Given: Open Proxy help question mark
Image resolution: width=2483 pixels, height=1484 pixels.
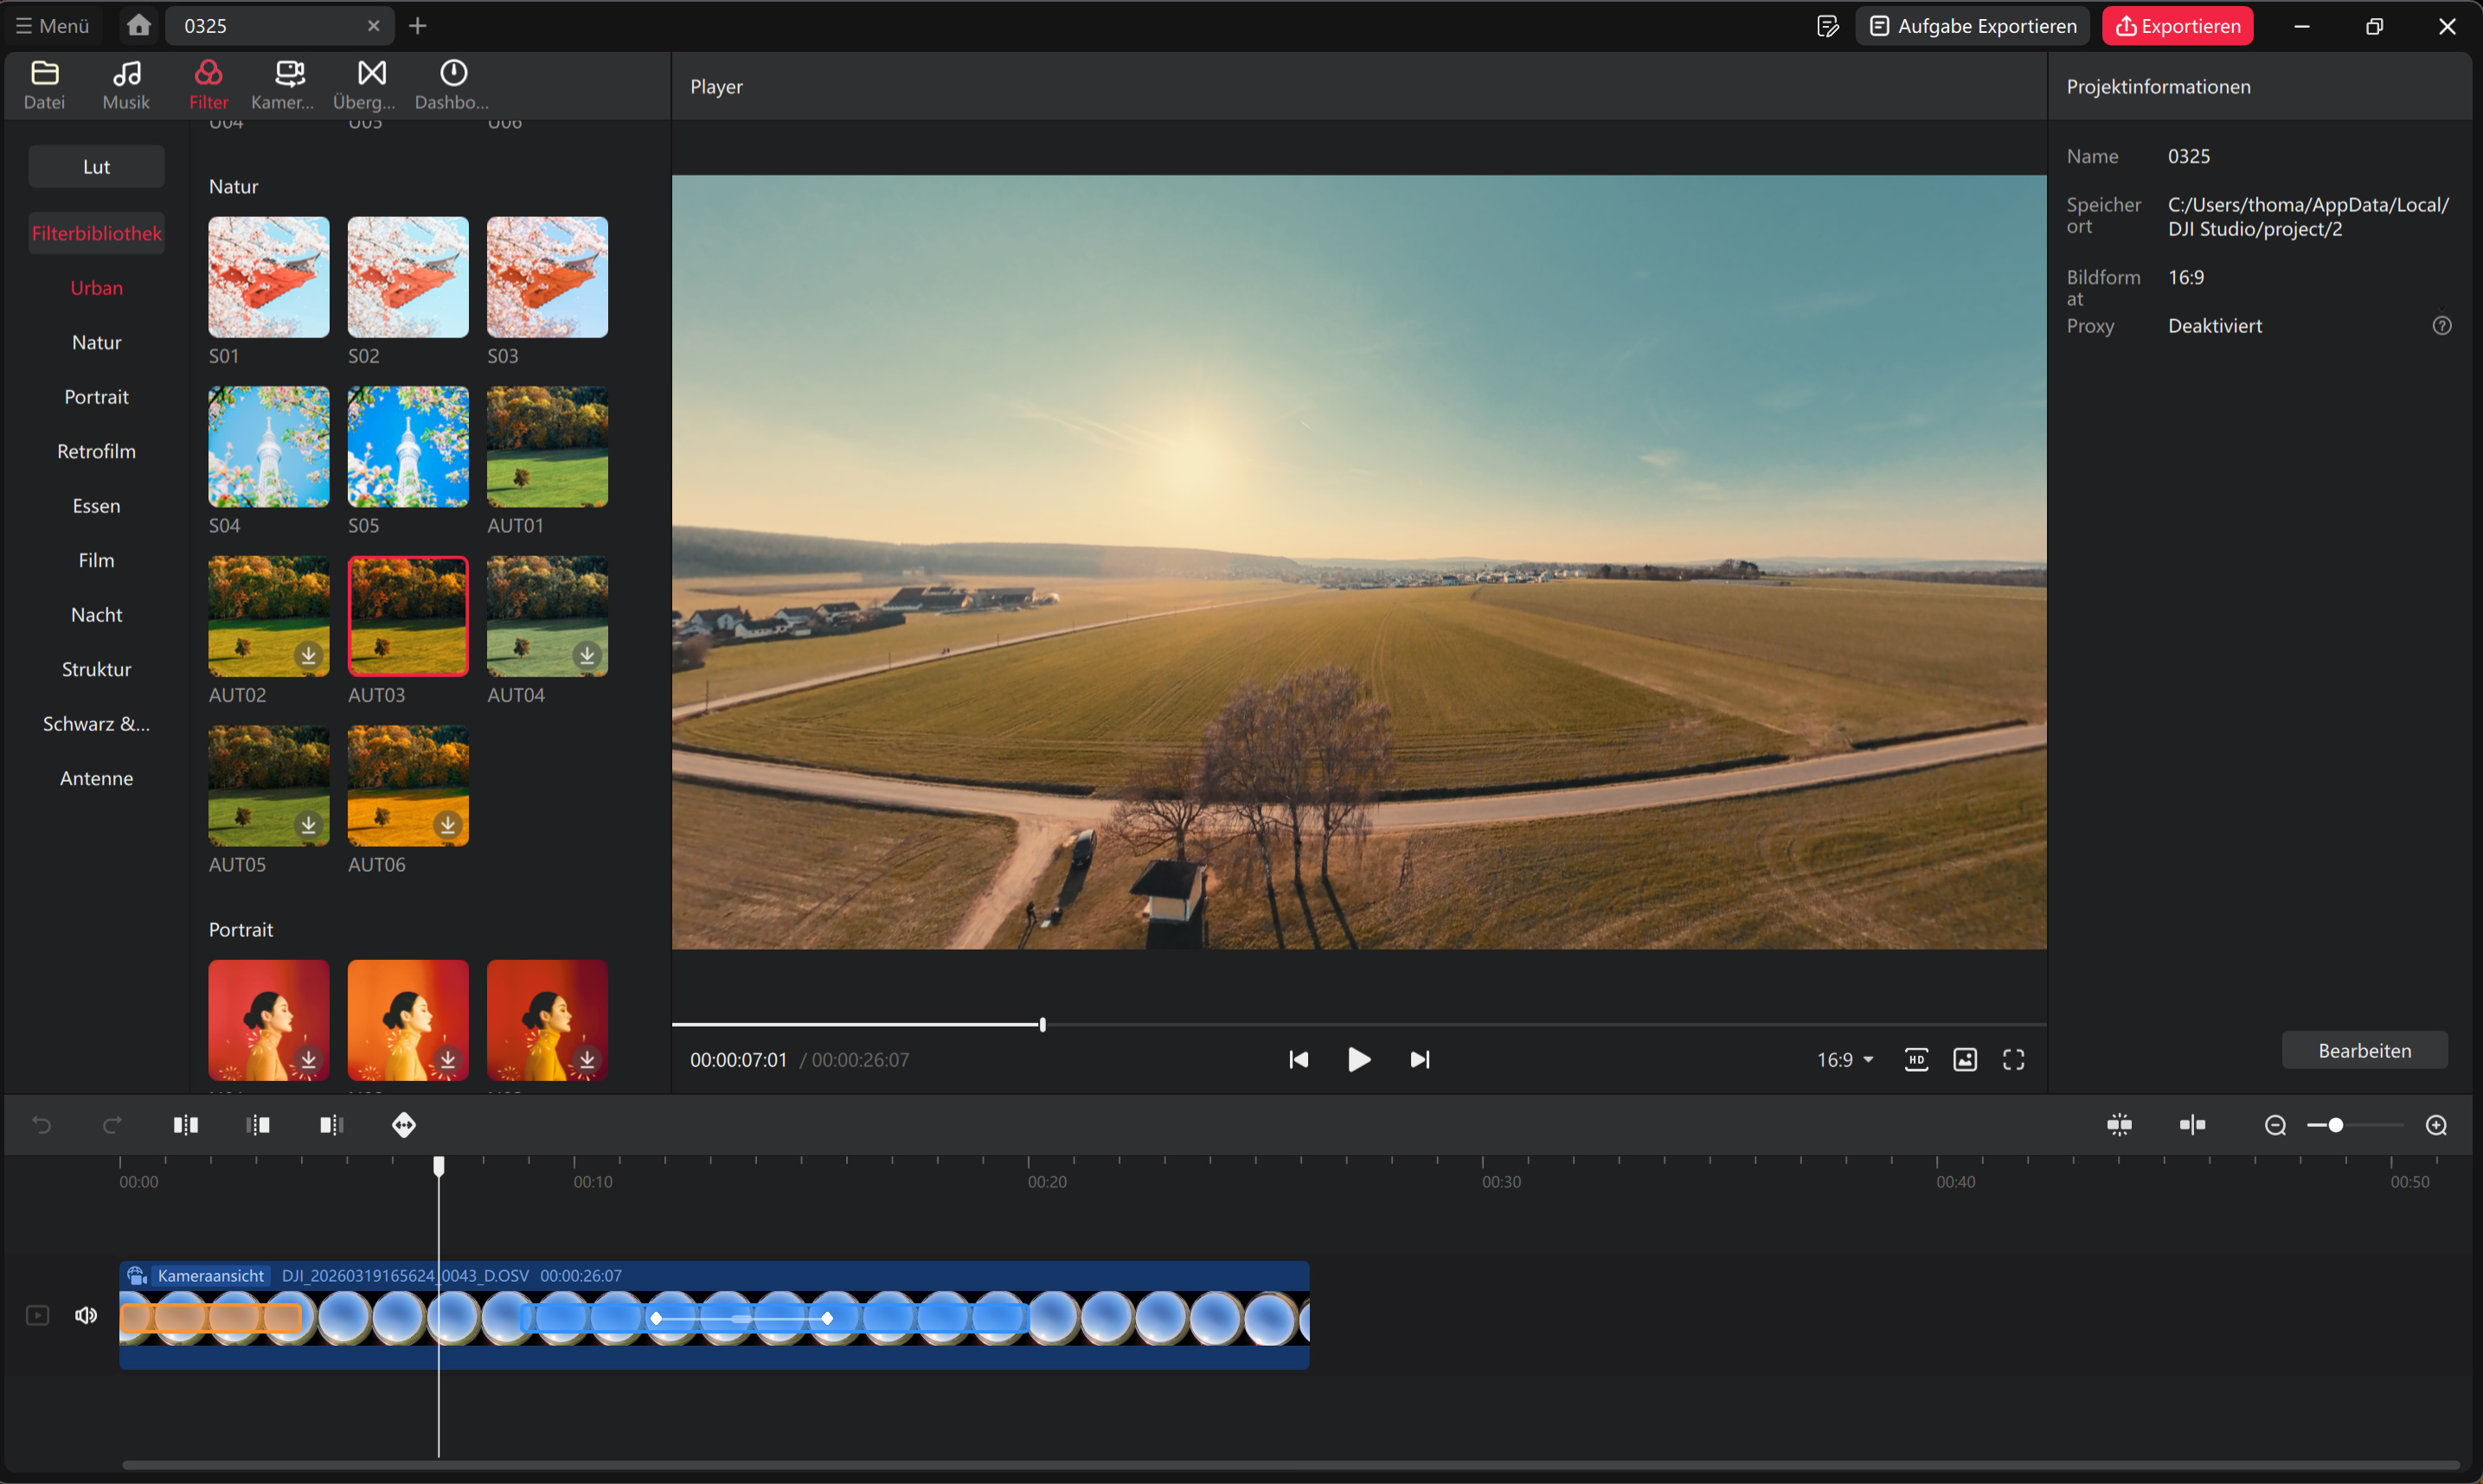Looking at the screenshot, I should (2441, 326).
